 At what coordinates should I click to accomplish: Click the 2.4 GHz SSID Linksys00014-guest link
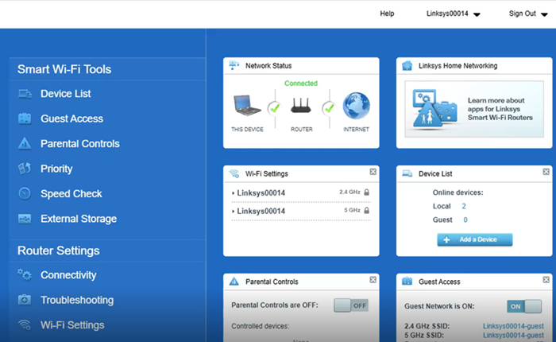pyautogui.click(x=513, y=326)
